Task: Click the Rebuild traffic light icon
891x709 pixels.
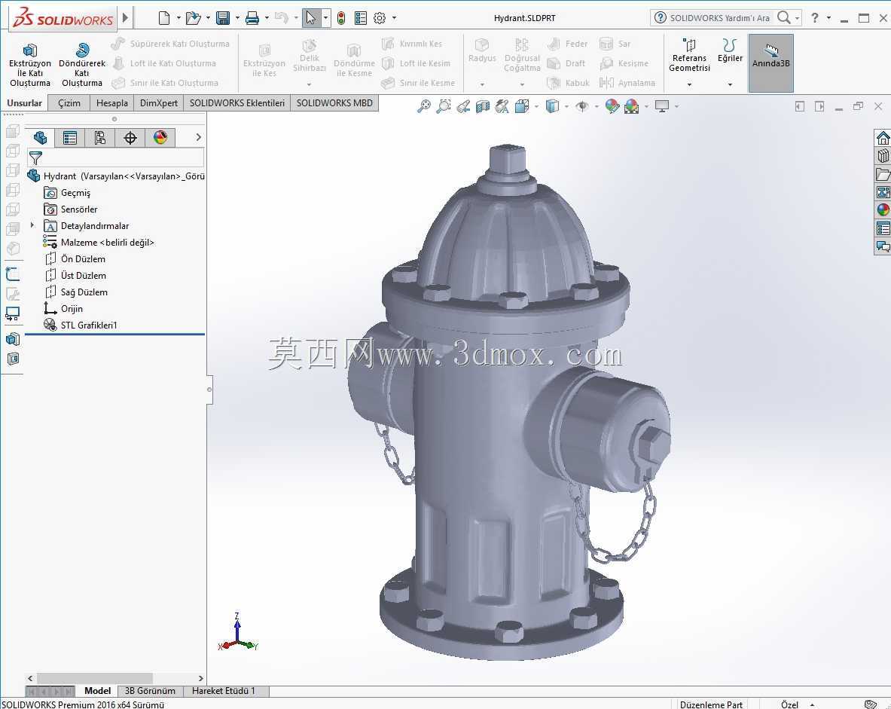Action: coord(341,18)
